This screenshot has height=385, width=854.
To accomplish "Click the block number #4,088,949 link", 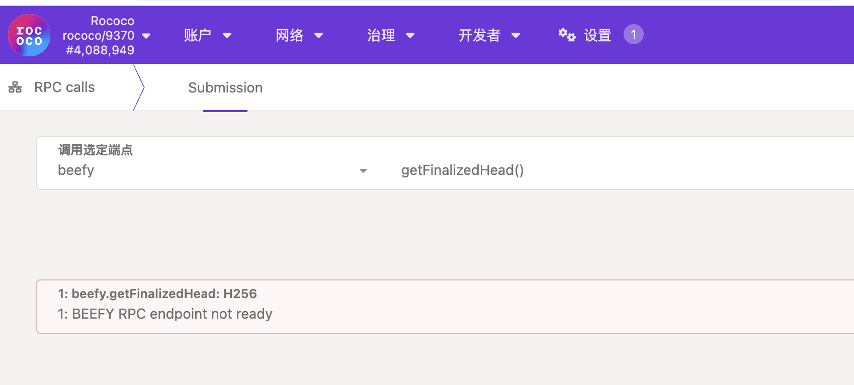I will [x=99, y=49].
